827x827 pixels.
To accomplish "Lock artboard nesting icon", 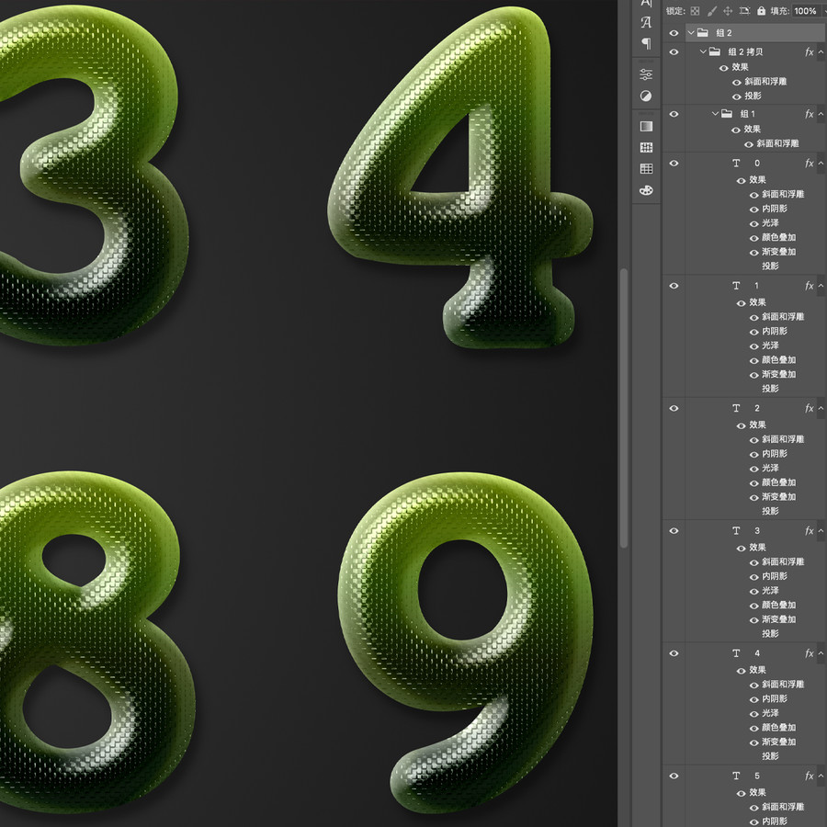I will pyautogui.click(x=744, y=10).
